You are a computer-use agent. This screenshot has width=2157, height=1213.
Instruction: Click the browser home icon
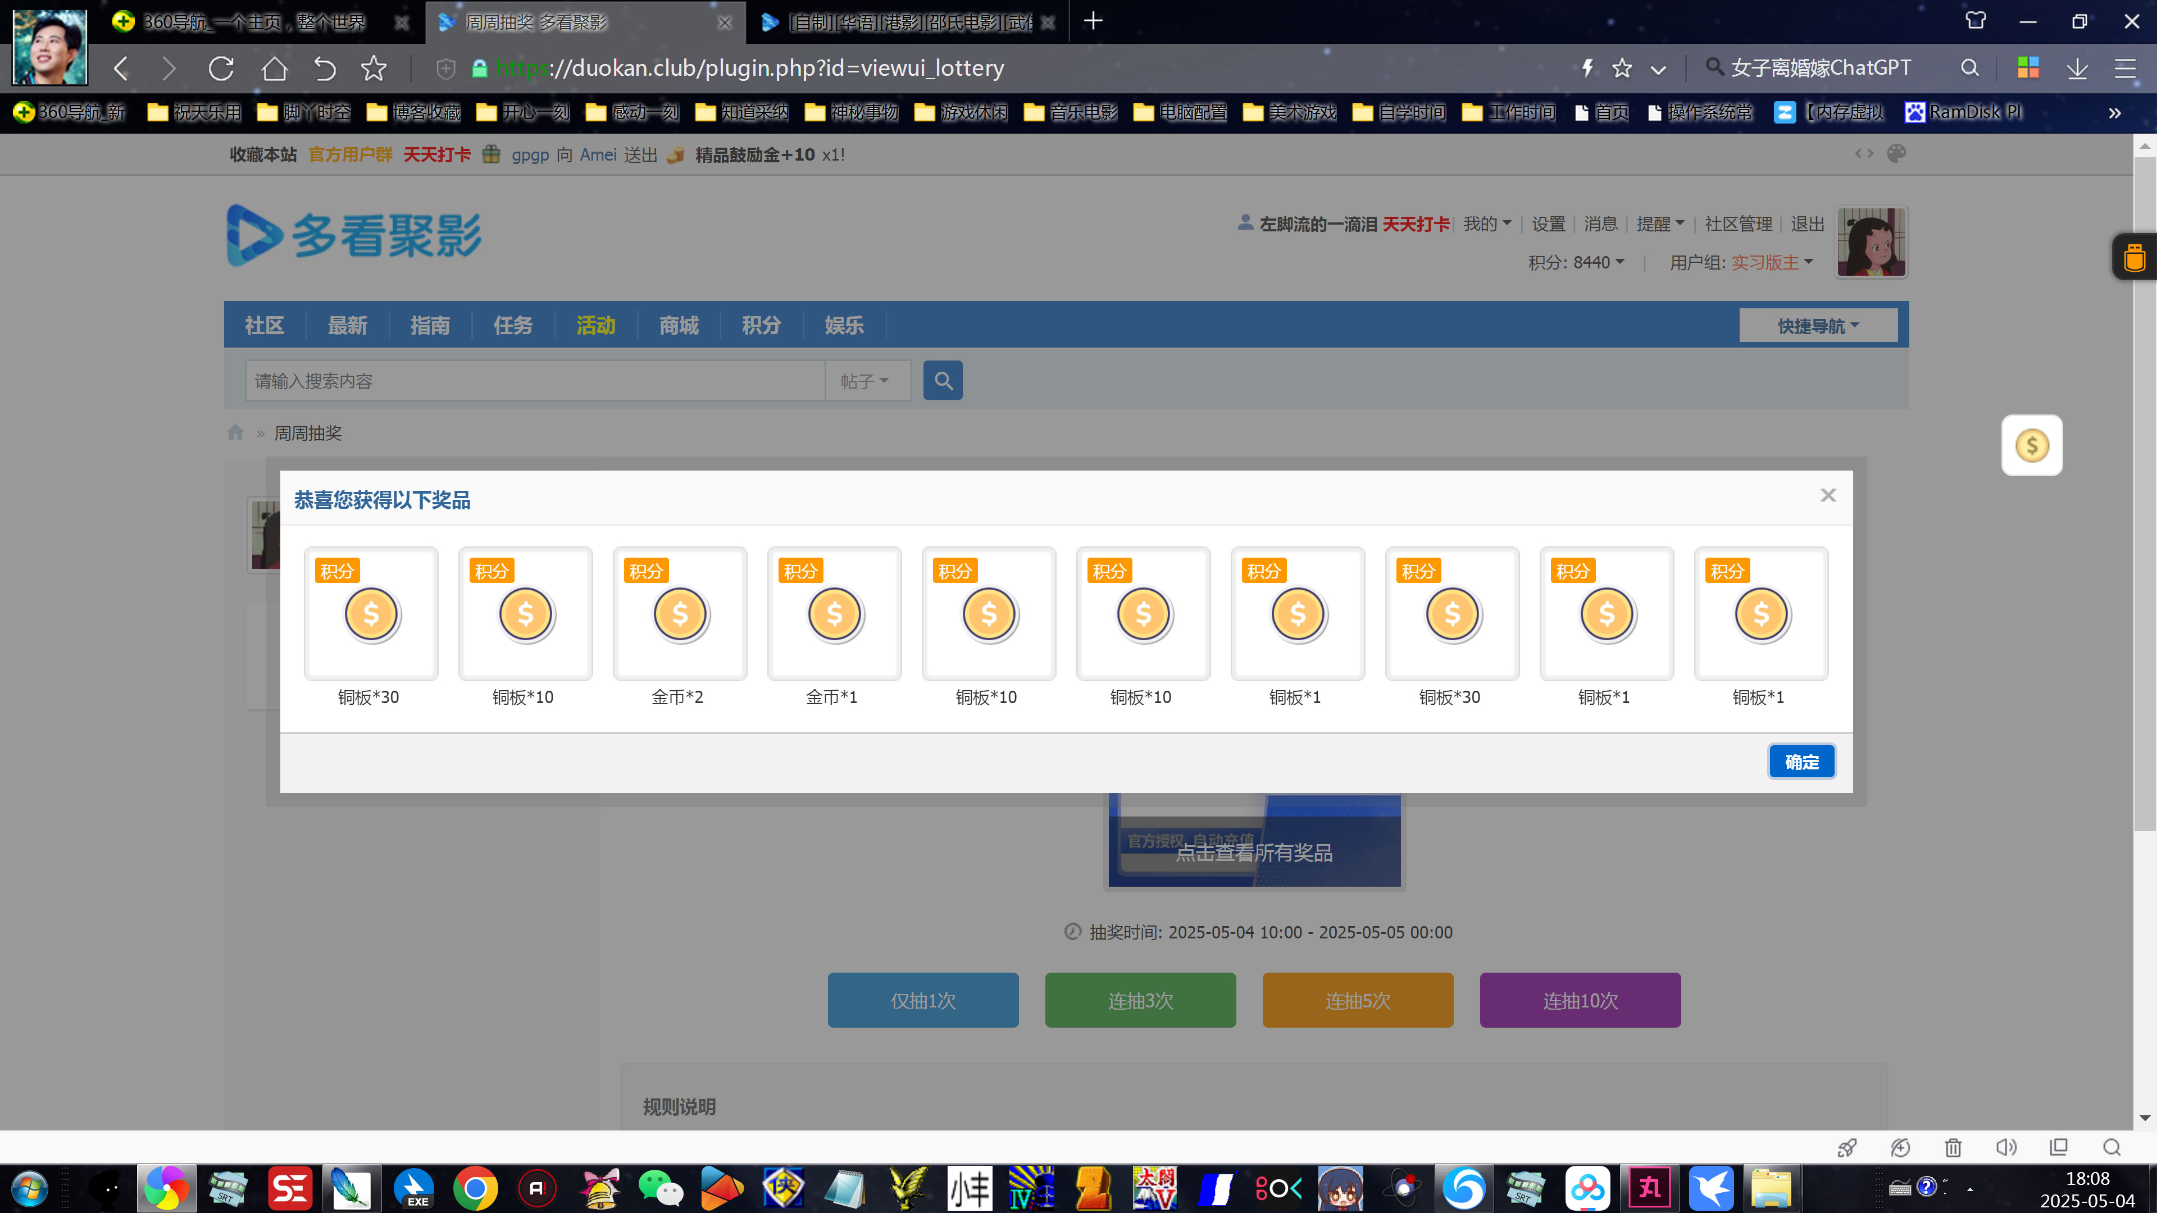pos(274,69)
